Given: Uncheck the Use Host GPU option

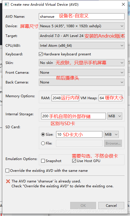Looking at the screenshot, I should 74,161.
